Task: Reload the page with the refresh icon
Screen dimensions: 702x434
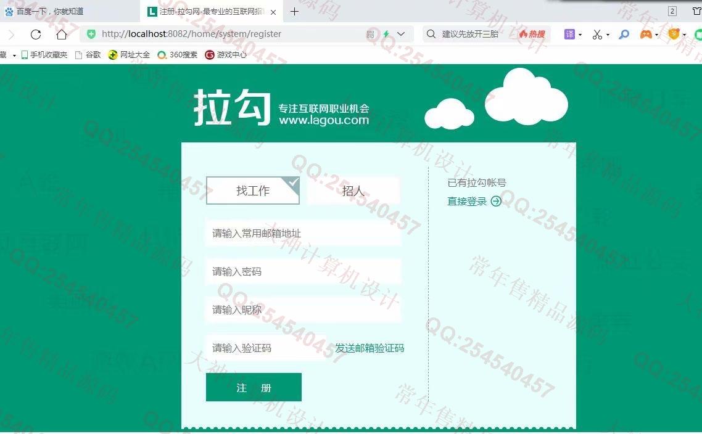Action: (36, 34)
